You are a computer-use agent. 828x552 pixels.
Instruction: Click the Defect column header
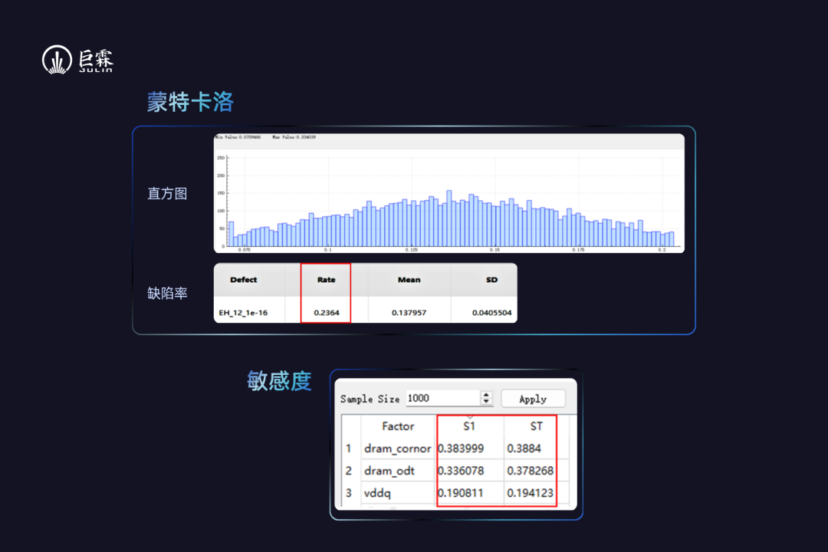(x=244, y=280)
